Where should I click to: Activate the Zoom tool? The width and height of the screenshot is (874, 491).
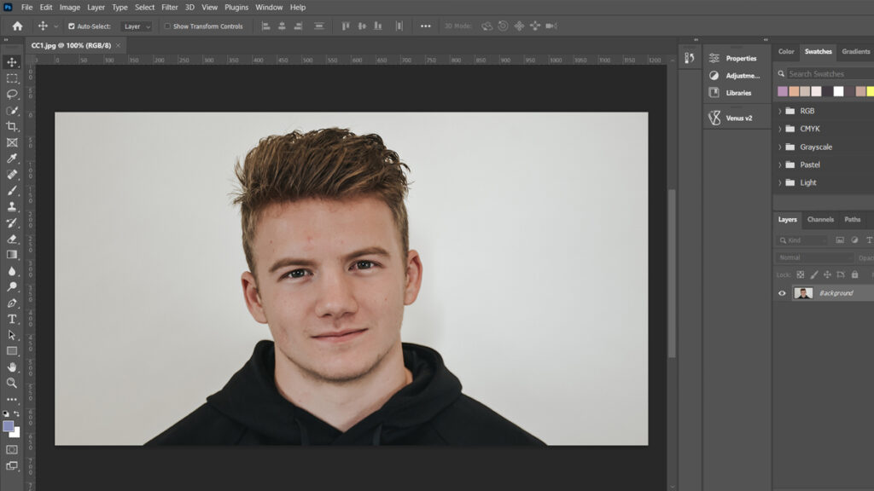coord(12,383)
